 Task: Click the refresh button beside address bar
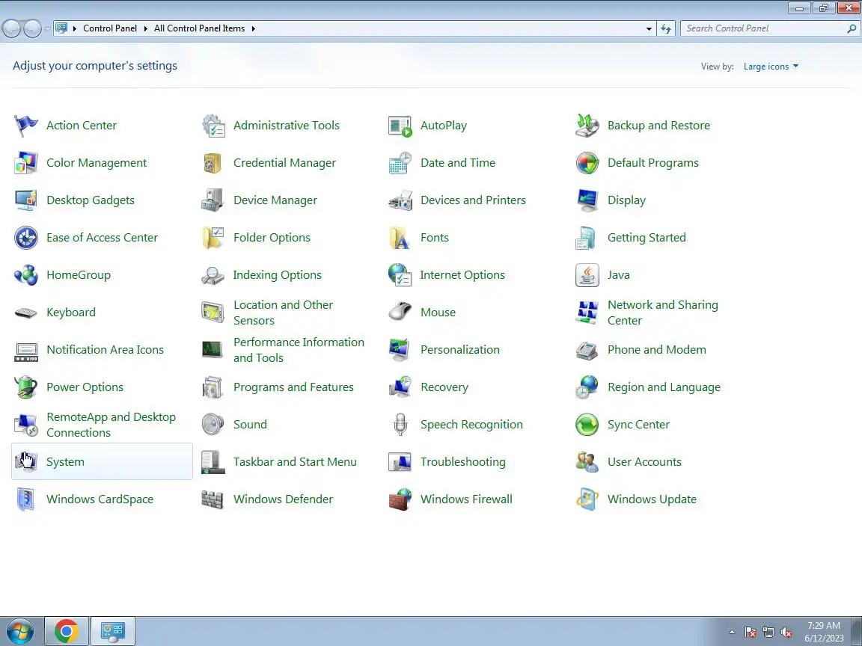pos(666,28)
